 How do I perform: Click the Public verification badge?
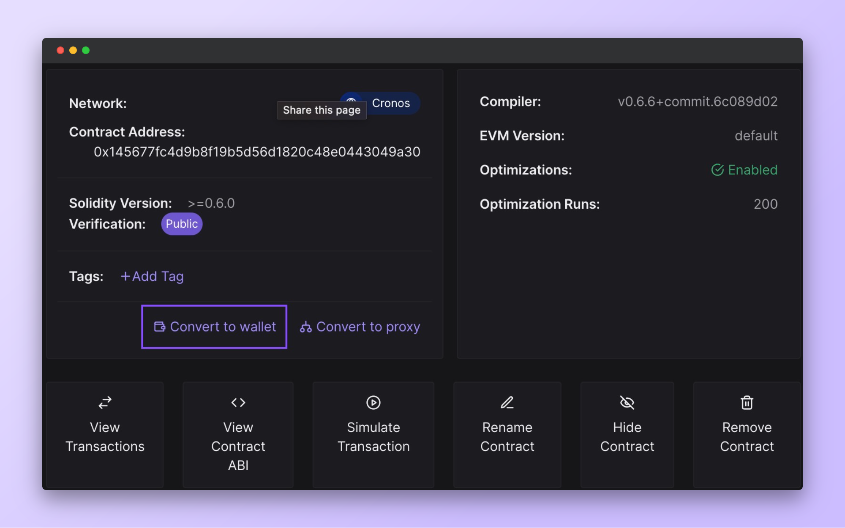pyautogui.click(x=182, y=224)
